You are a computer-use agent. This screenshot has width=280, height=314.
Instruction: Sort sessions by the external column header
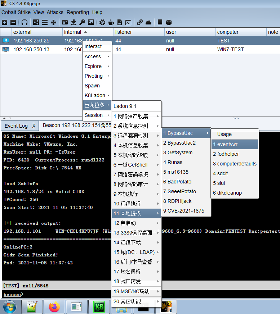[37, 32]
